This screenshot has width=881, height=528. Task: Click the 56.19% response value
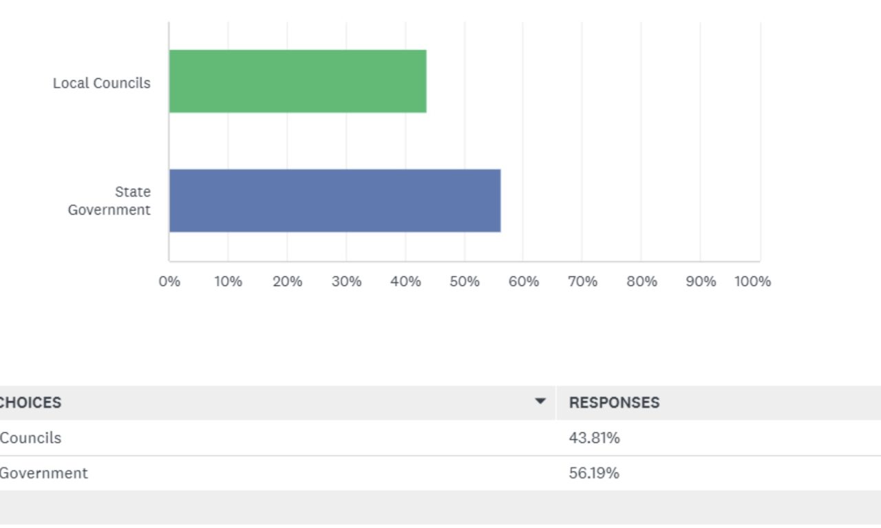click(594, 473)
